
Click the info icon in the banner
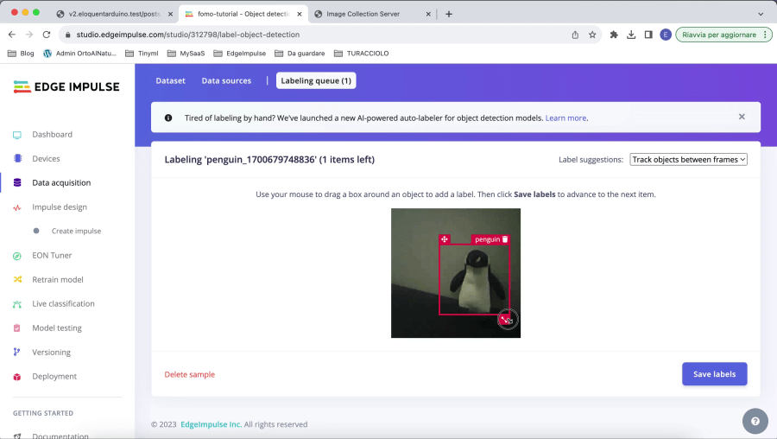[x=168, y=118]
